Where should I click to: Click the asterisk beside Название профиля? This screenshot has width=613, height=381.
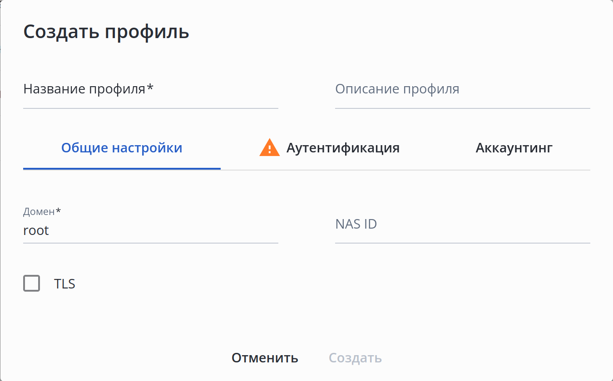[x=150, y=88]
